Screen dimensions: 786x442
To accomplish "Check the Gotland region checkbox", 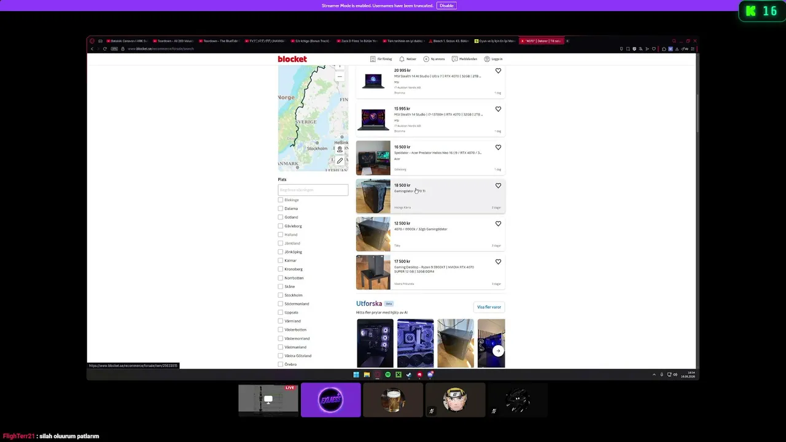I will (281, 217).
